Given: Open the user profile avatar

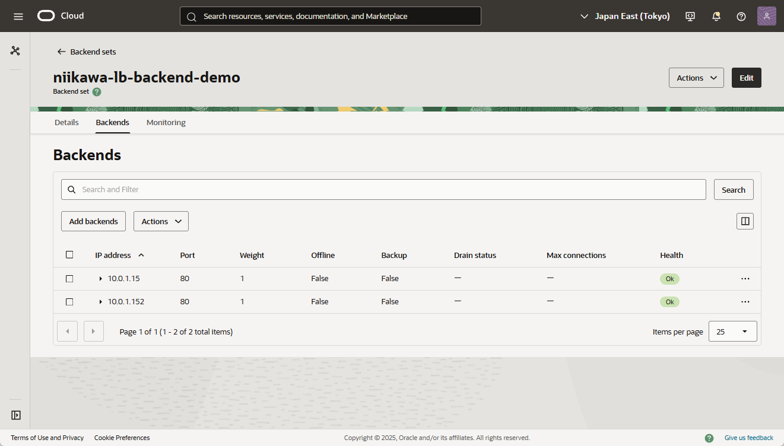Looking at the screenshot, I should tap(766, 16).
